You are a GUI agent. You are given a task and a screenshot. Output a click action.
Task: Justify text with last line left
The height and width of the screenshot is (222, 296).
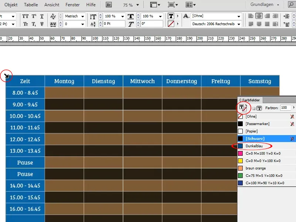click(251, 24)
